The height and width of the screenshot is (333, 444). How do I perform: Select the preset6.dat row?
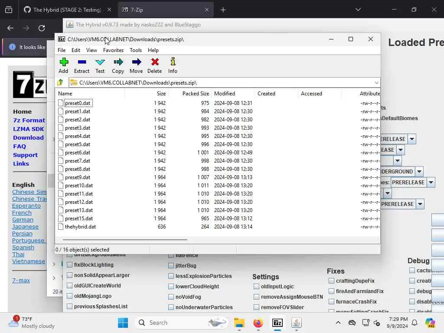[x=218, y=152]
